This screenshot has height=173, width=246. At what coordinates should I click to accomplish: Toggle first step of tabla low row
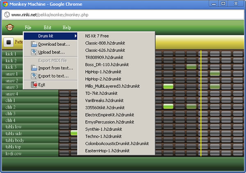pyautogui.click(x=64, y=126)
